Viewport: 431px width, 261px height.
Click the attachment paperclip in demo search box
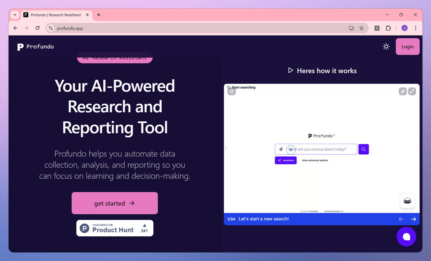(x=281, y=149)
